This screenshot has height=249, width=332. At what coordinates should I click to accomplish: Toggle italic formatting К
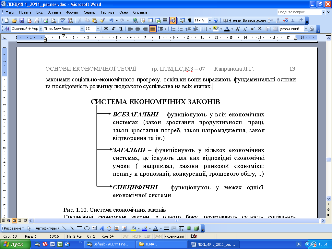coord(113,29)
